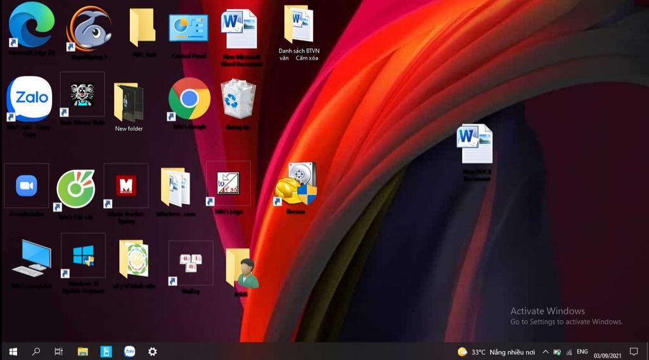
Task: Select the plain yellow folder beside Control Panel
Action: tap(143, 28)
